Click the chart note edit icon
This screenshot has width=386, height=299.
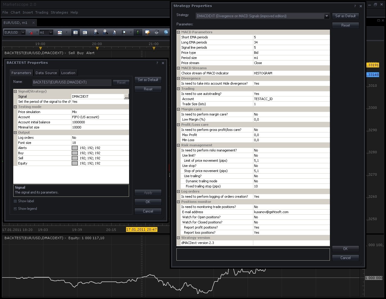(147, 32)
